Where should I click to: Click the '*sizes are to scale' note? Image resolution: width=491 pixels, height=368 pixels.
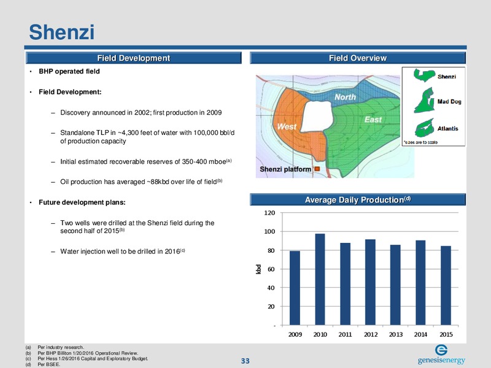(x=420, y=142)
